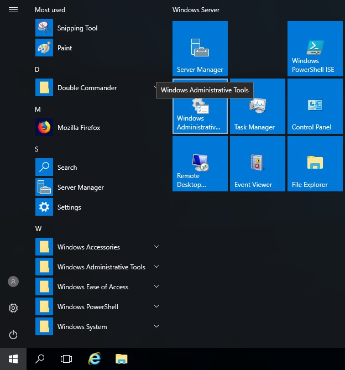Select Search in the app list
345x370 pixels.
point(67,168)
